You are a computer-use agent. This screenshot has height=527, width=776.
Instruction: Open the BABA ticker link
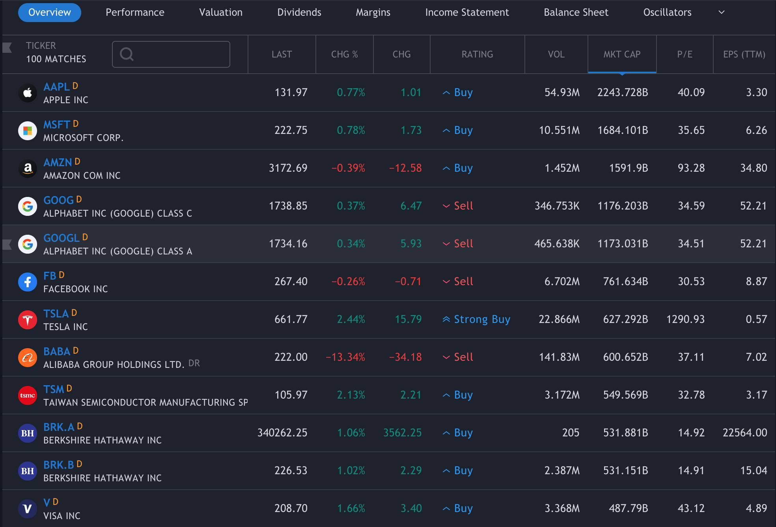point(57,351)
